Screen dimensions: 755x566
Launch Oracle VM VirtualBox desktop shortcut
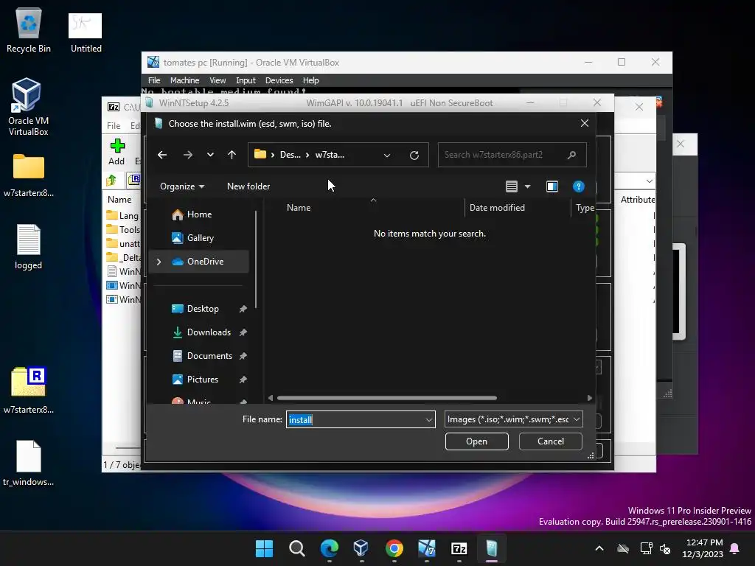point(28,107)
